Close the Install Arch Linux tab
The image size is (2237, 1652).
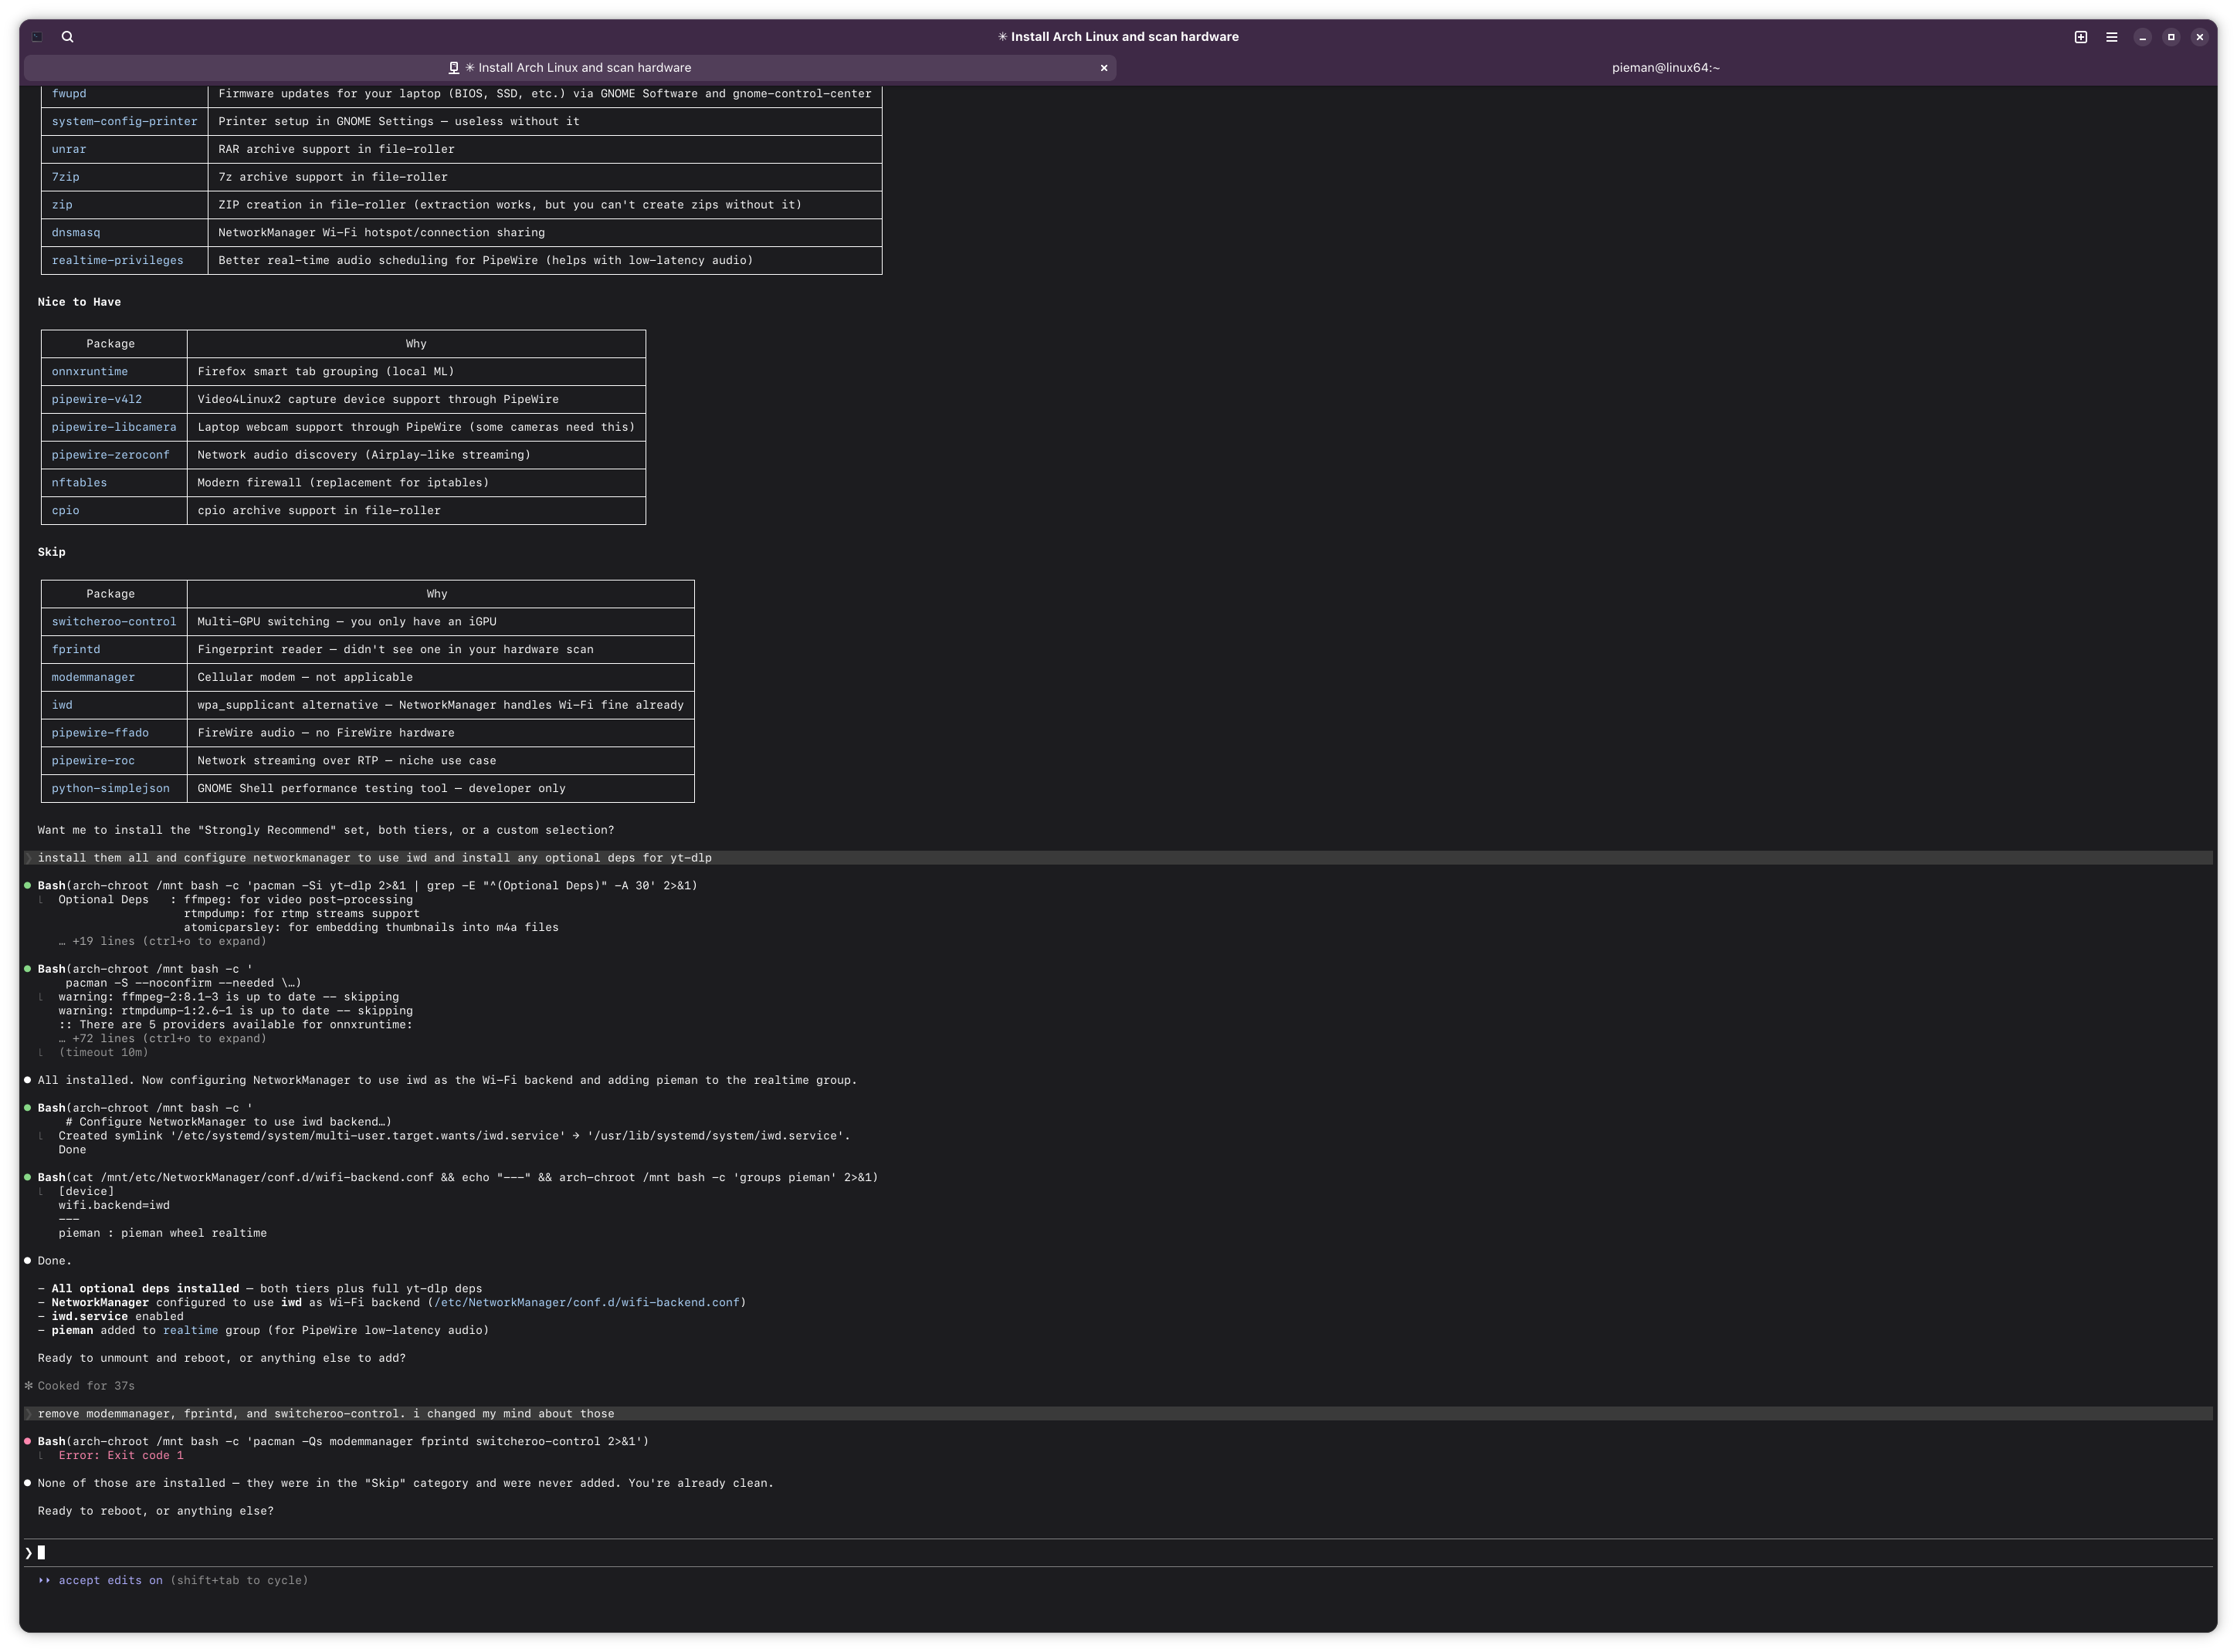coord(1103,68)
